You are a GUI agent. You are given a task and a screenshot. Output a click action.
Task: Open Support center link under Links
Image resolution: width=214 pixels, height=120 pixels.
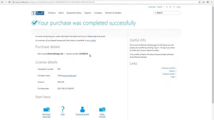click(x=170, y=74)
